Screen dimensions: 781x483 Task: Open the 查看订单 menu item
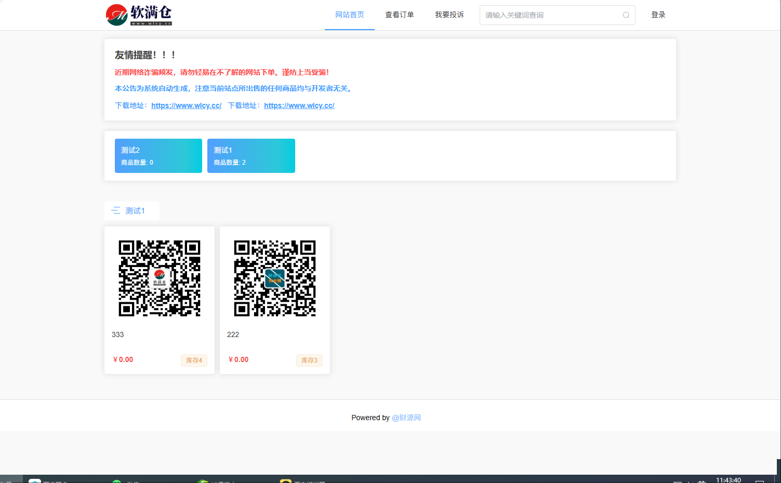(x=399, y=15)
